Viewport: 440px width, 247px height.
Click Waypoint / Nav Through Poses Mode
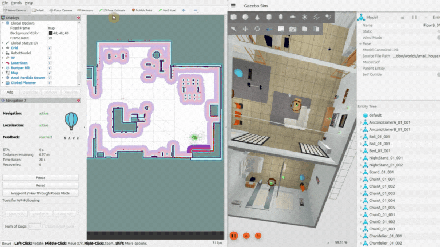(x=40, y=193)
